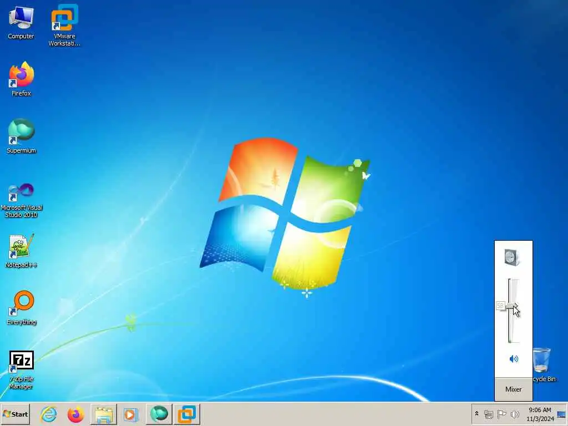Screen dimensions: 568x426
Task: Open the volume Mixer link
Action: coord(513,389)
